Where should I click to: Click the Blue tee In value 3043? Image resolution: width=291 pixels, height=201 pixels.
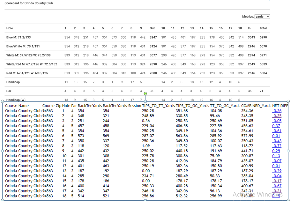(251, 37)
